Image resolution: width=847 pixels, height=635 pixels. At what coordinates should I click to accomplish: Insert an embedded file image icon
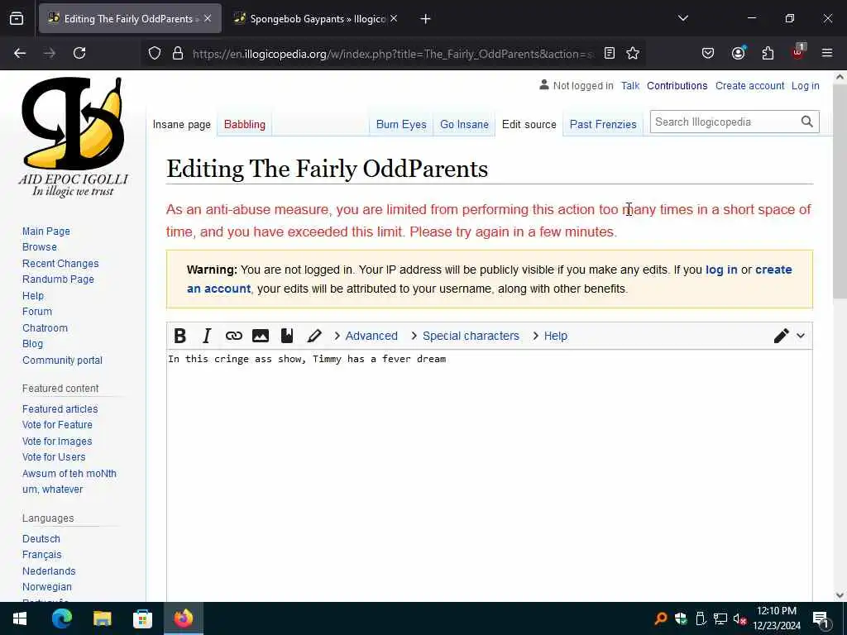click(261, 336)
